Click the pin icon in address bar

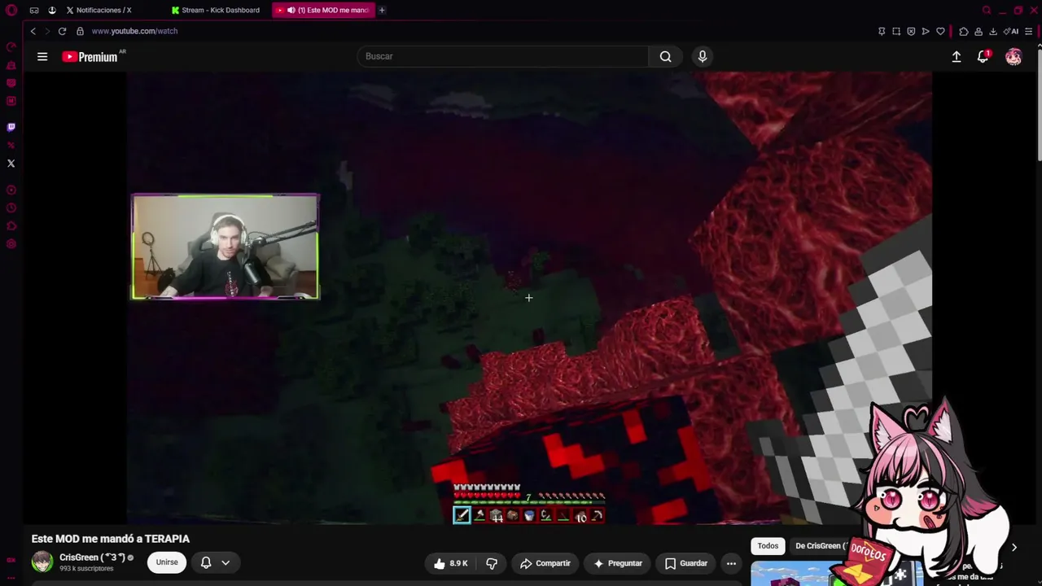pos(882,32)
